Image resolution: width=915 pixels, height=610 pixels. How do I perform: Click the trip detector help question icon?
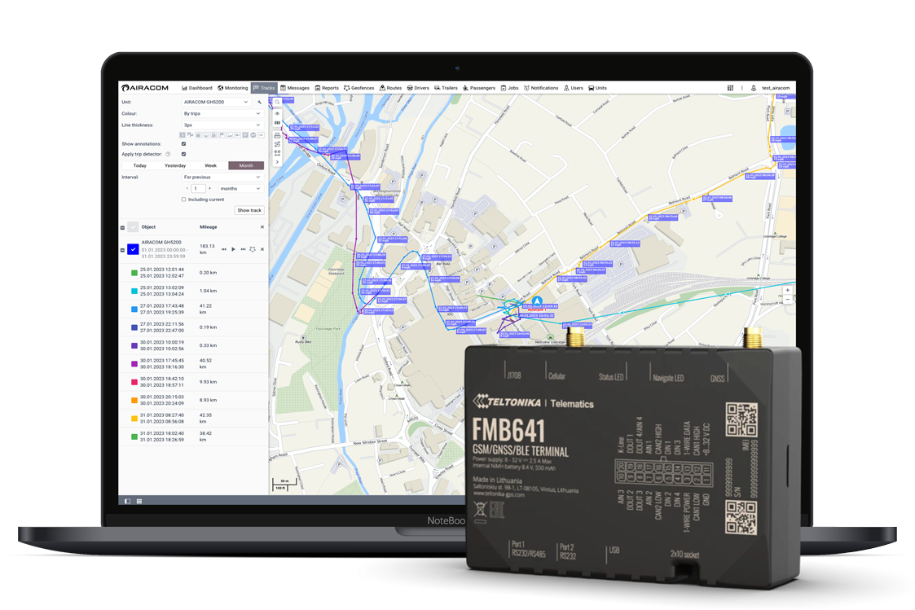tap(168, 154)
